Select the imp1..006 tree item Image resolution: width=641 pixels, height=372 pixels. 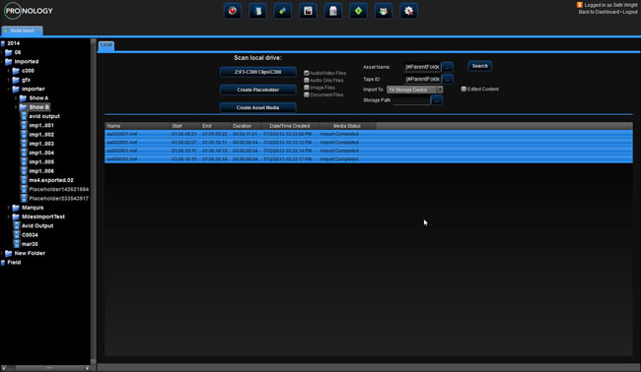point(41,171)
